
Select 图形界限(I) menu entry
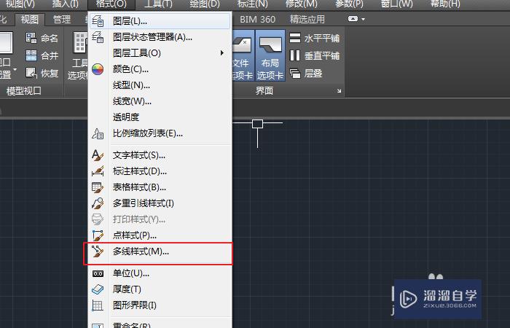(160, 305)
